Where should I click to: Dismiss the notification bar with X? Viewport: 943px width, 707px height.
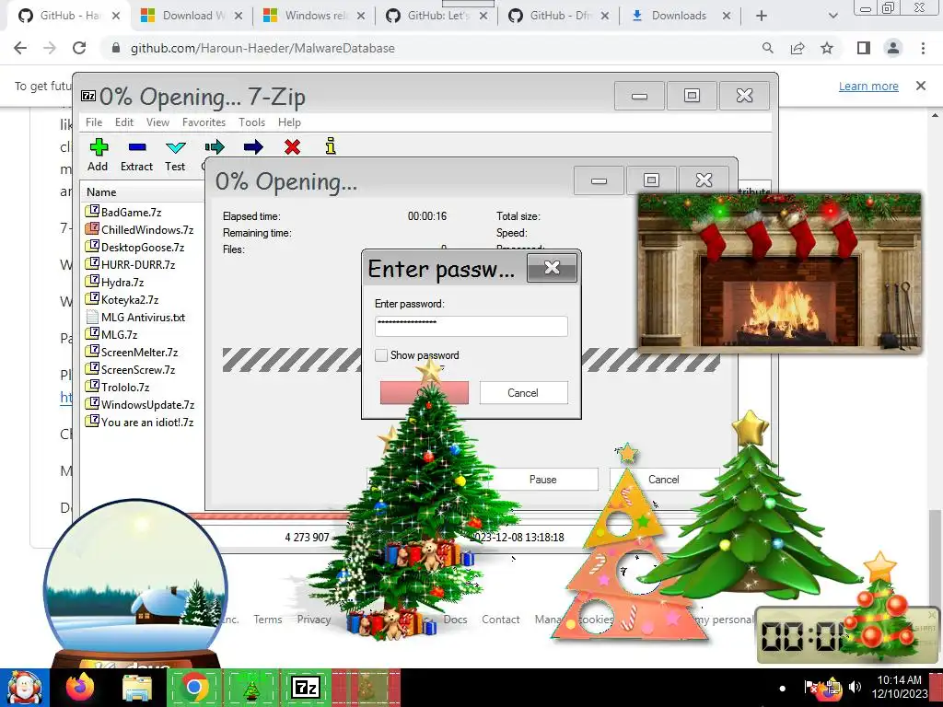[920, 86]
